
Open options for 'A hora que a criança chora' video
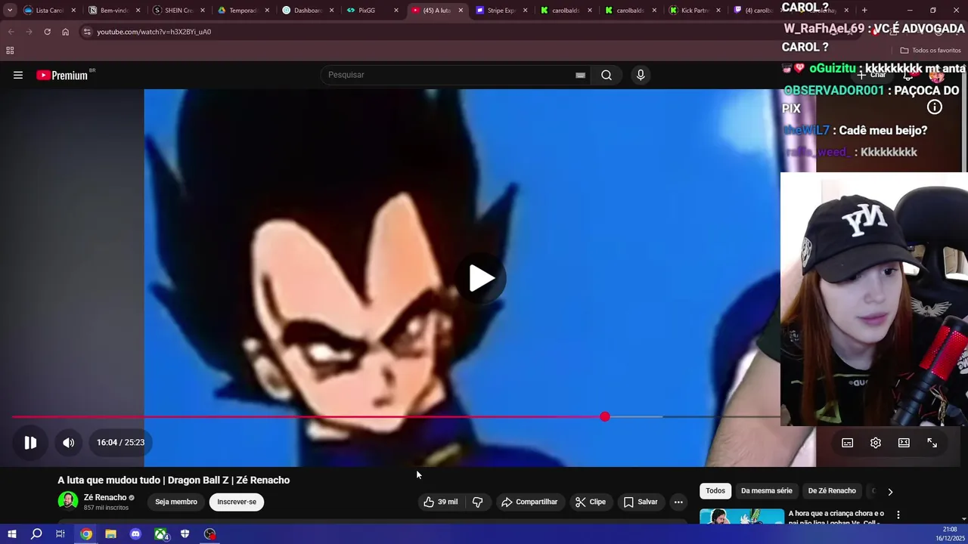(x=898, y=515)
